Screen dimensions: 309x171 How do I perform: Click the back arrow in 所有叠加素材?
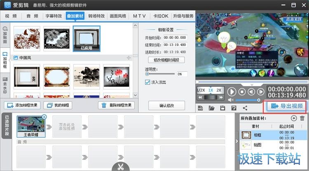(x=294, y=118)
